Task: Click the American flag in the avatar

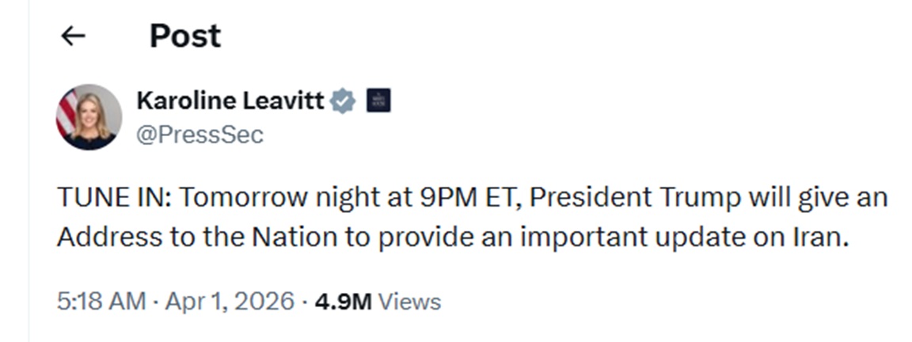Action: 67,112
